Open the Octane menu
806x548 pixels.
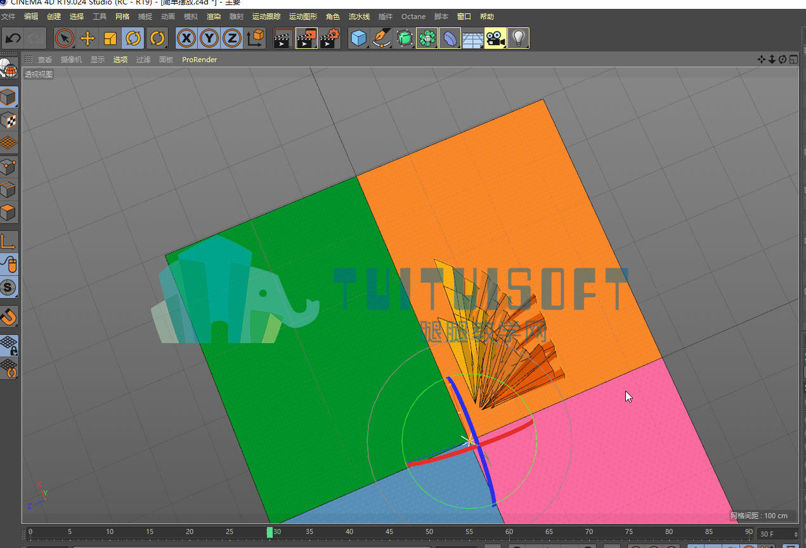pyautogui.click(x=413, y=16)
